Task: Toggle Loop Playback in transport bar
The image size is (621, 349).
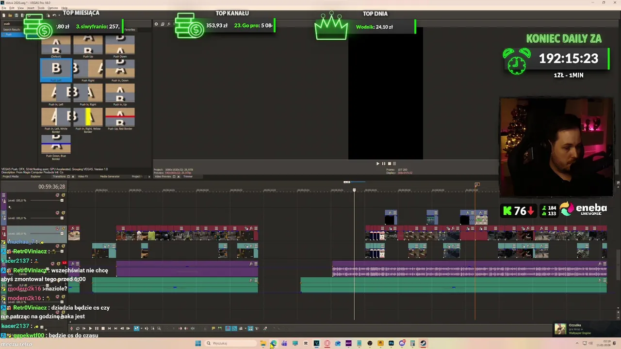Action: coord(78,328)
